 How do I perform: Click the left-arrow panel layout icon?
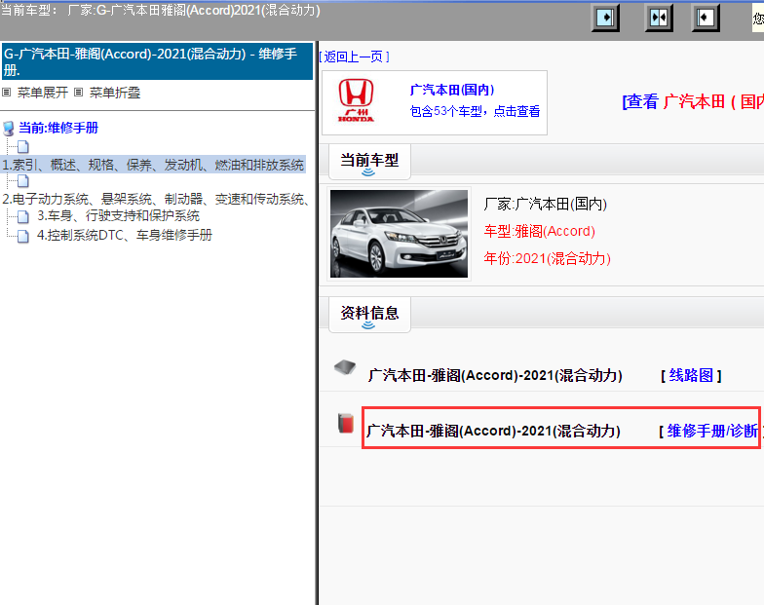pos(706,18)
